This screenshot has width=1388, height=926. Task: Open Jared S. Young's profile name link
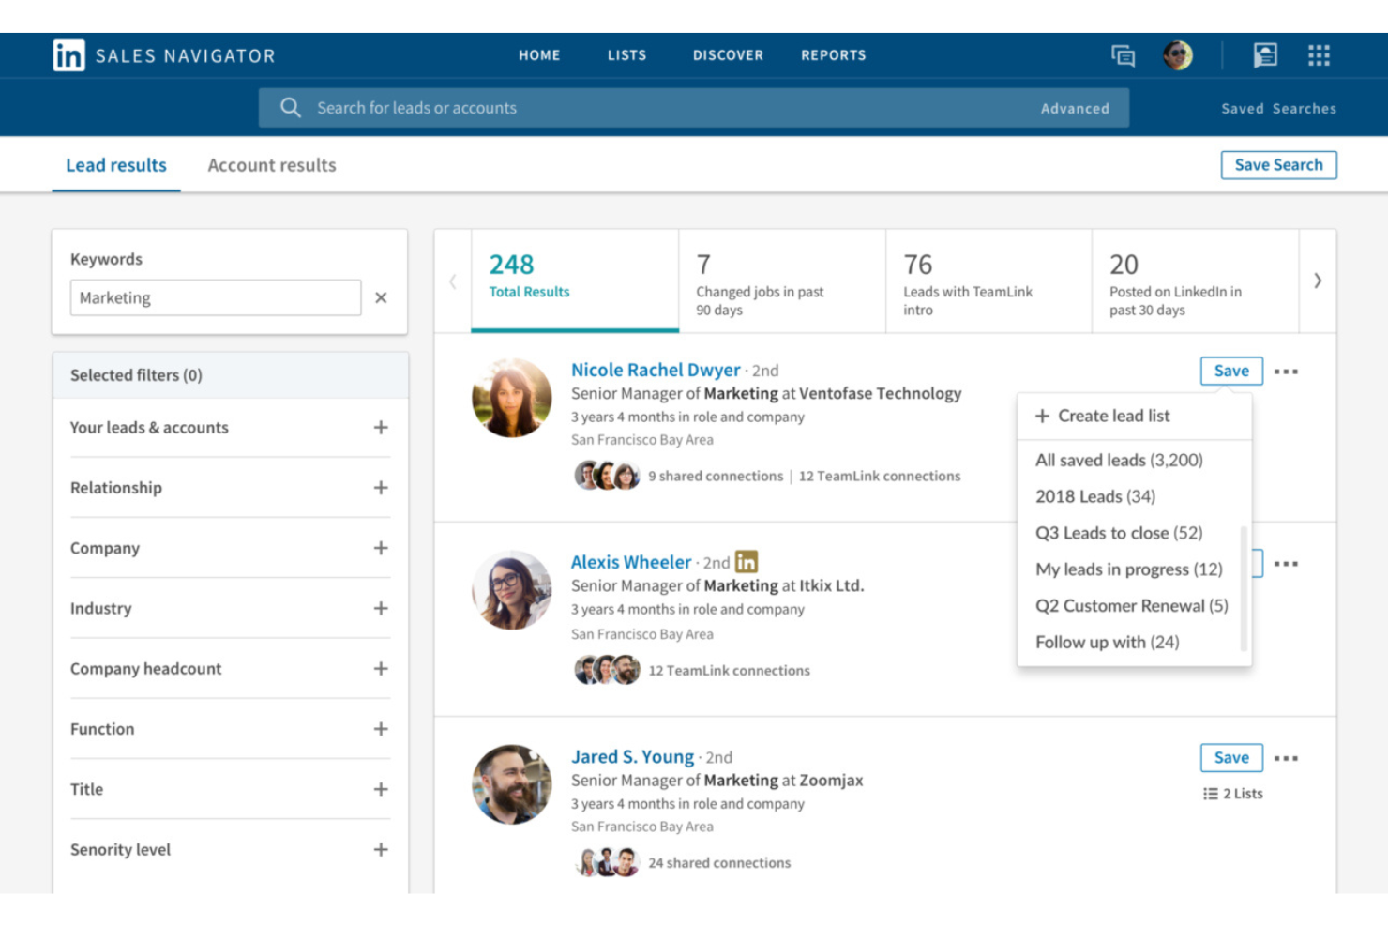click(633, 756)
